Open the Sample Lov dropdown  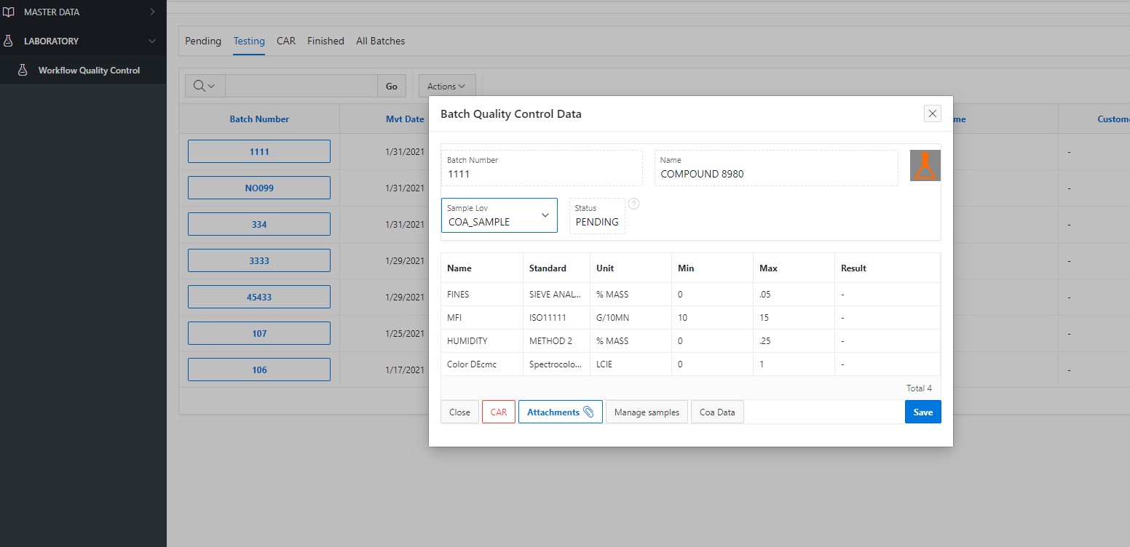tap(499, 215)
